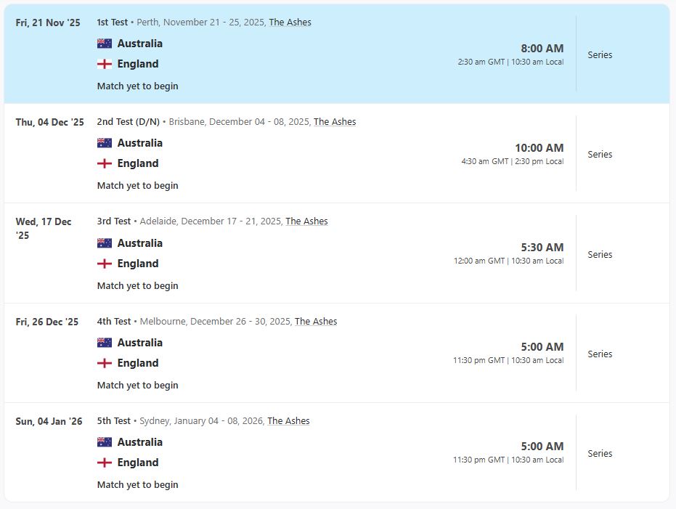The height and width of the screenshot is (509, 676).
Task: Click England flag in Sydney 5th Test
Action: (x=105, y=463)
